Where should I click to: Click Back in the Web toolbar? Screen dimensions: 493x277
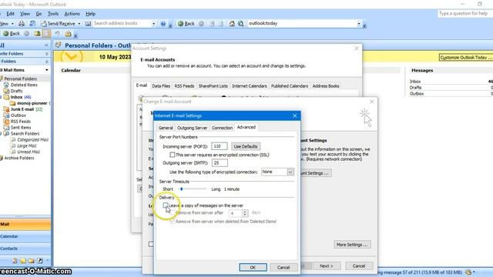pos(186,24)
